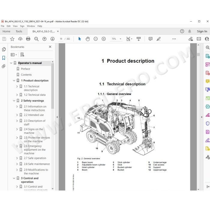
Task: Select the highlight pen tool
Action: click(x=159, y=39)
